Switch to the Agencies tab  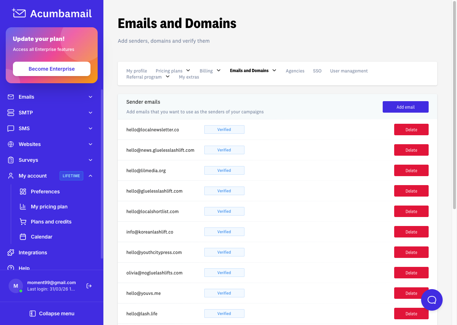click(x=295, y=71)
